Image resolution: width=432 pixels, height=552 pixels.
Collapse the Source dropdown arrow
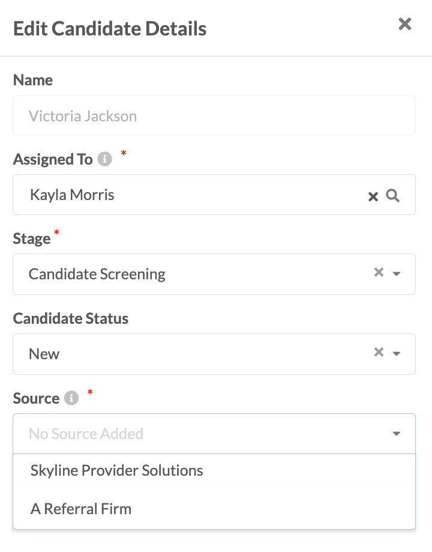click(x=397, y=434)
